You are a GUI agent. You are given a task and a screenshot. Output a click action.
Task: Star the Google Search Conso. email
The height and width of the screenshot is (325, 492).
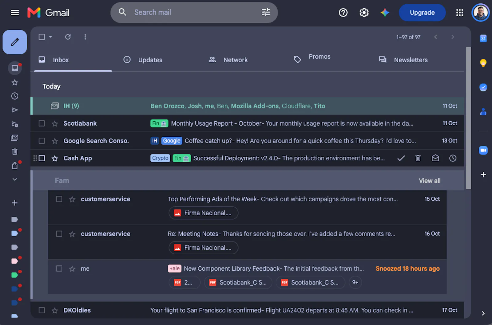(x=55, y=141)
